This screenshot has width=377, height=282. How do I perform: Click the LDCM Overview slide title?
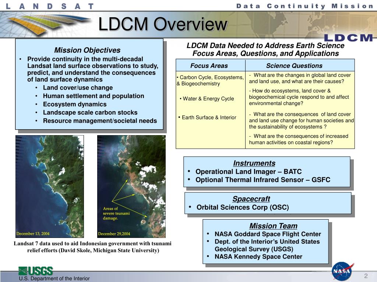[163, 24]
